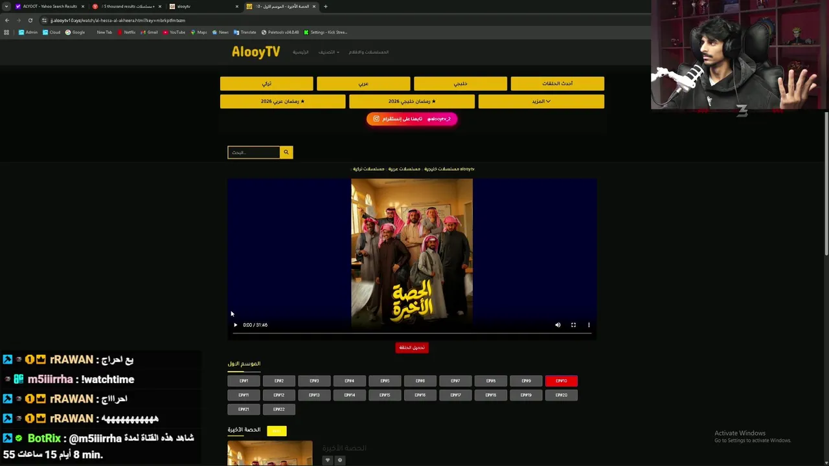829x466 pixels.
Task: Open the Gmail bookmark
Action: coord(150,32)
